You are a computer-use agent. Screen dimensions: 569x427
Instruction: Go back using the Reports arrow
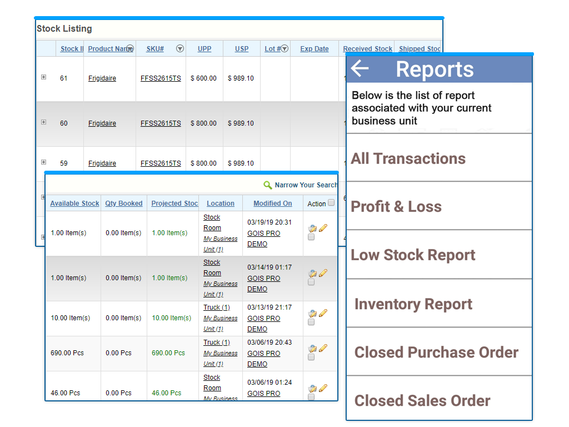click(360, 68)
